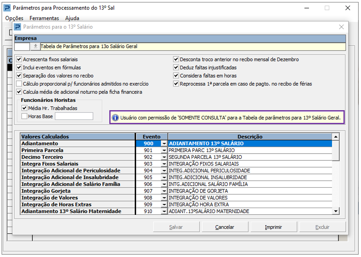Uncheck Deduz faltas injustificadas
Viewport: 361px width, 257px height.
[176, 68]
